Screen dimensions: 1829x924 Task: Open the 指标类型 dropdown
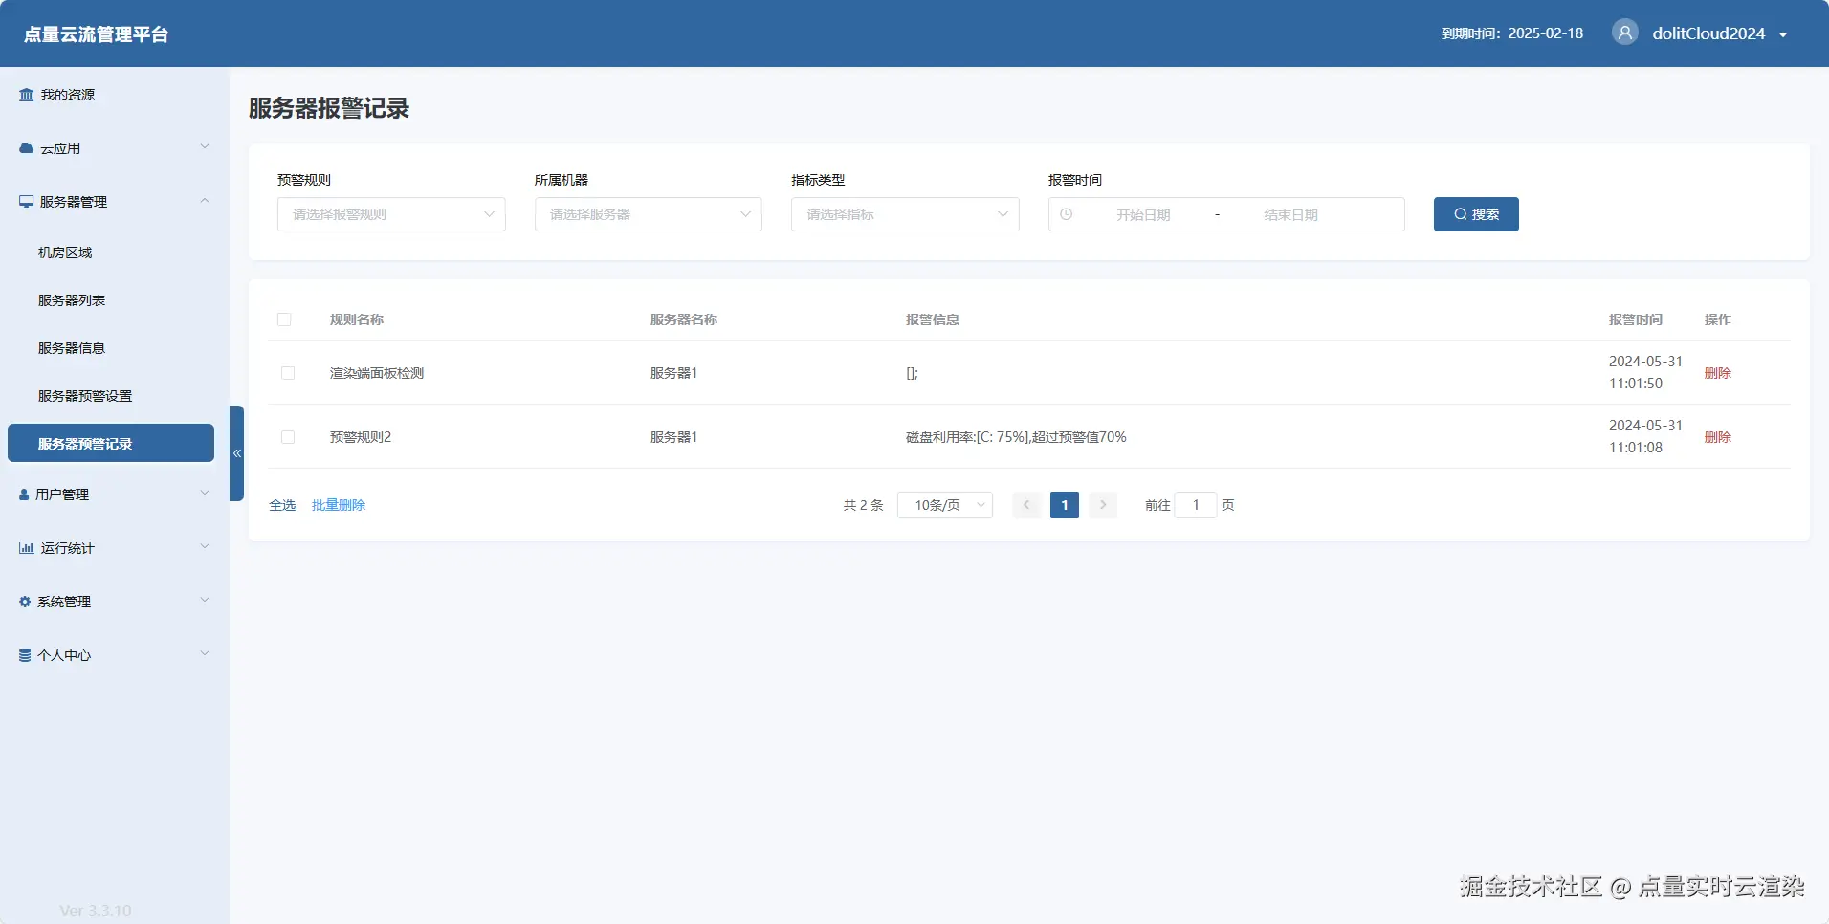point(905,214)
